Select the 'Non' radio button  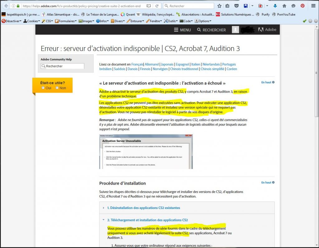click(x=57, y=88)
